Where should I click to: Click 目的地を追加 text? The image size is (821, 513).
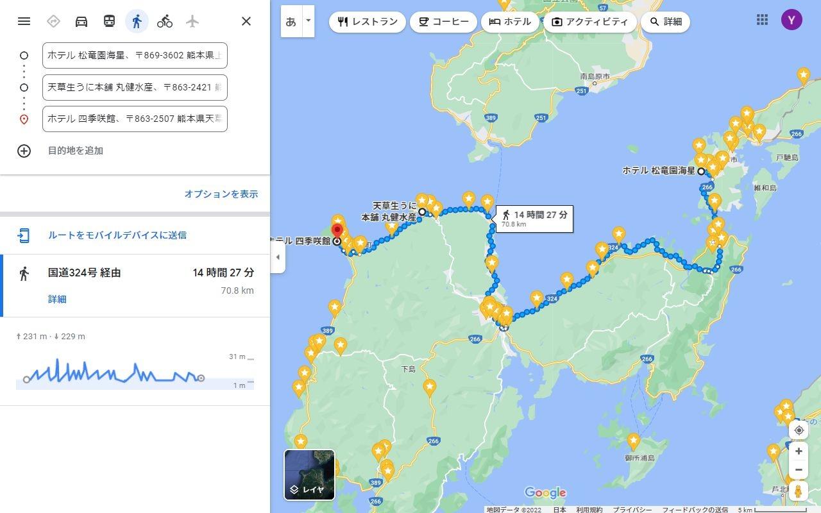(76, 151)
